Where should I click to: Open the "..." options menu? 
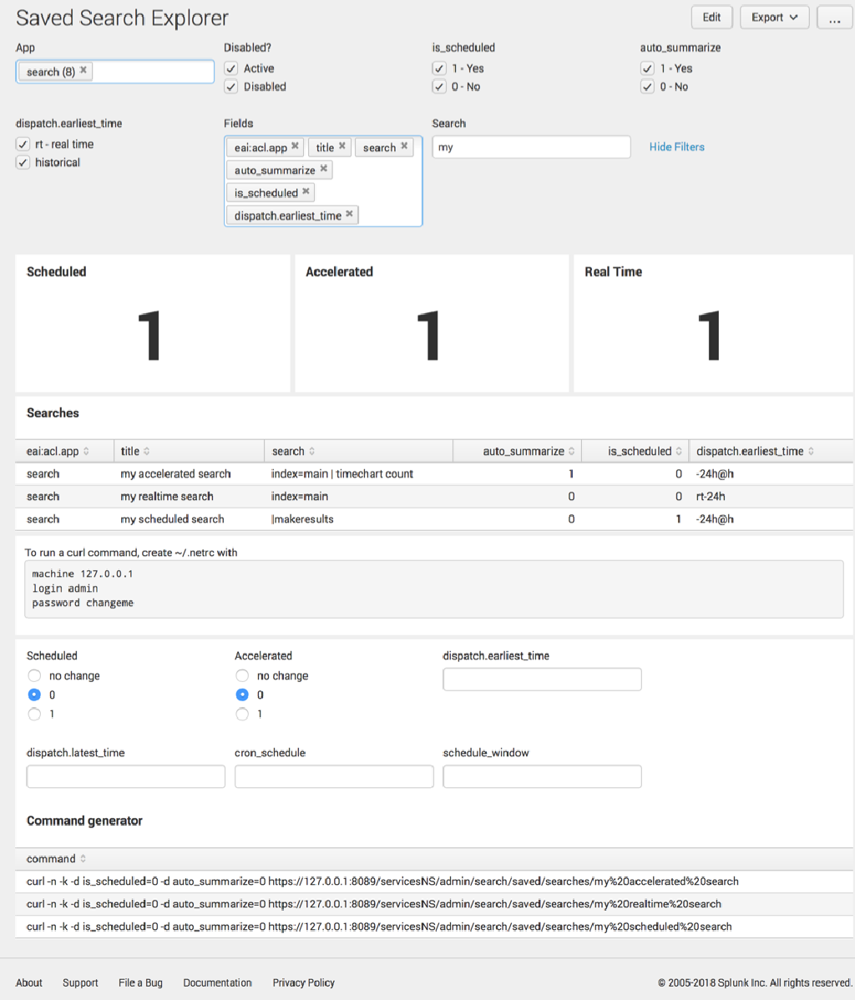pos(834,17)
